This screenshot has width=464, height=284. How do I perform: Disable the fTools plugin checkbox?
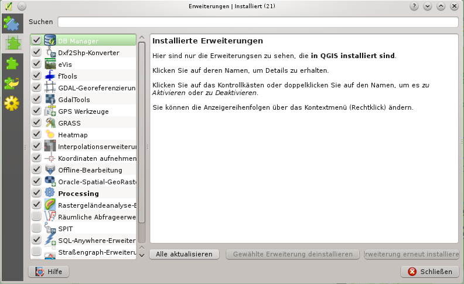point(36,75)
